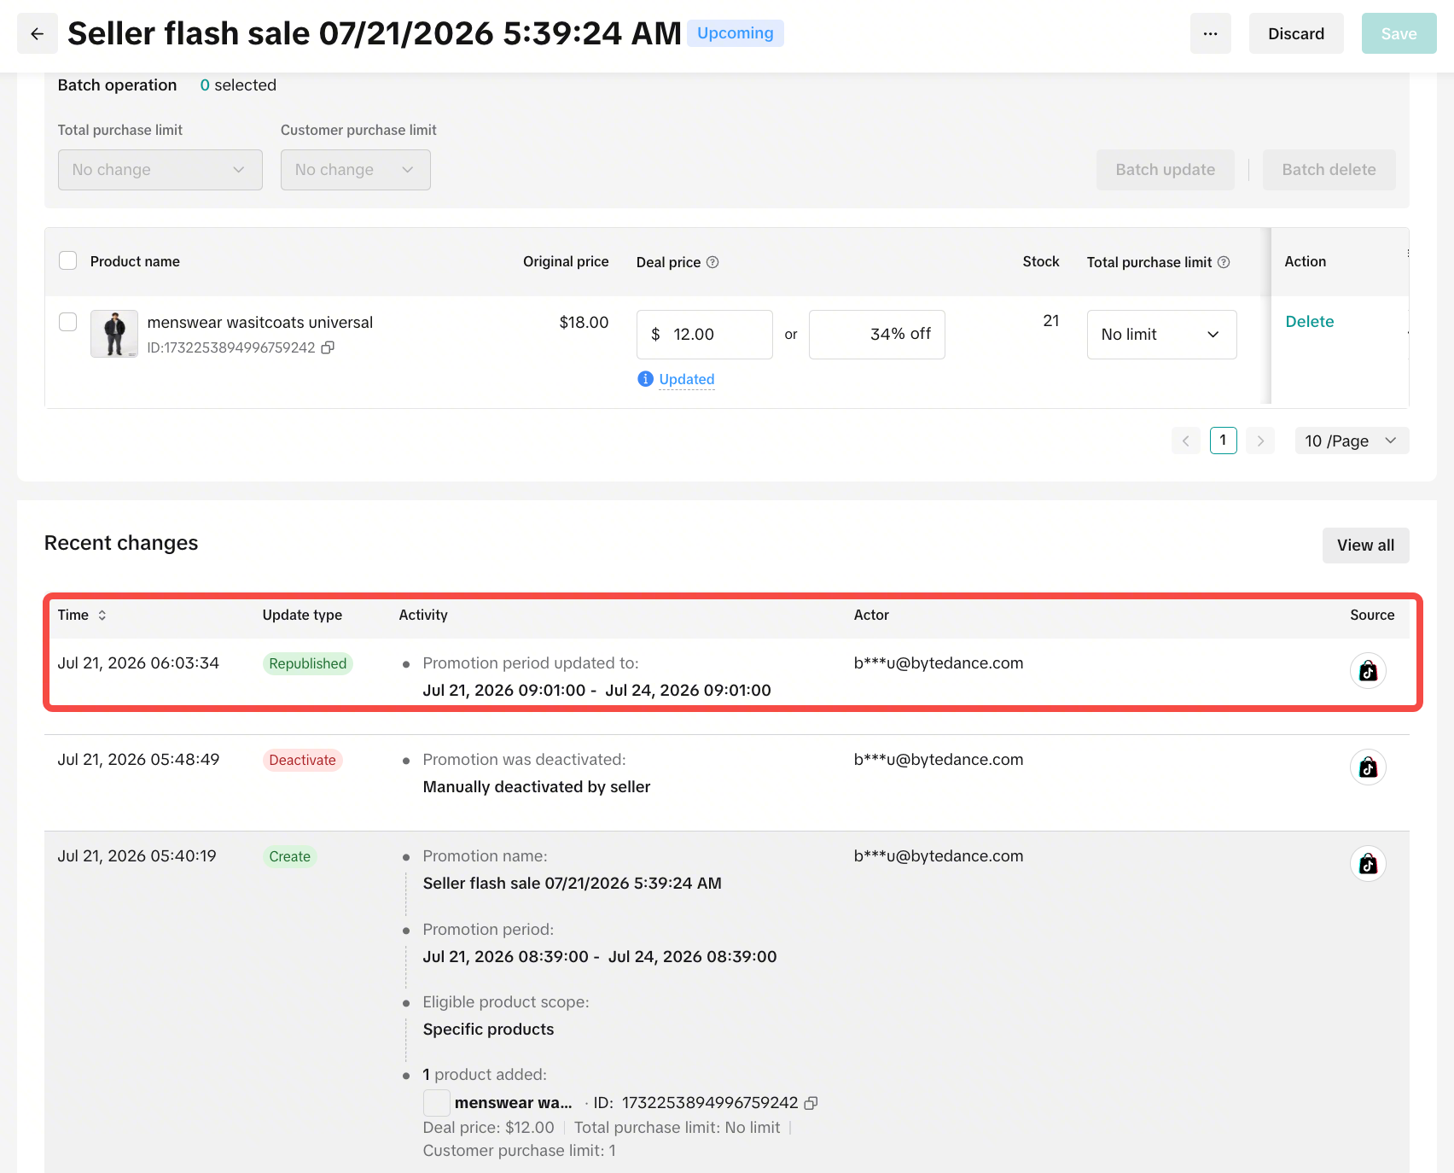Click TikTok Shop source icon in Deactivate row
This screenshot has height=1173, width=1454.
[1368, 767]
